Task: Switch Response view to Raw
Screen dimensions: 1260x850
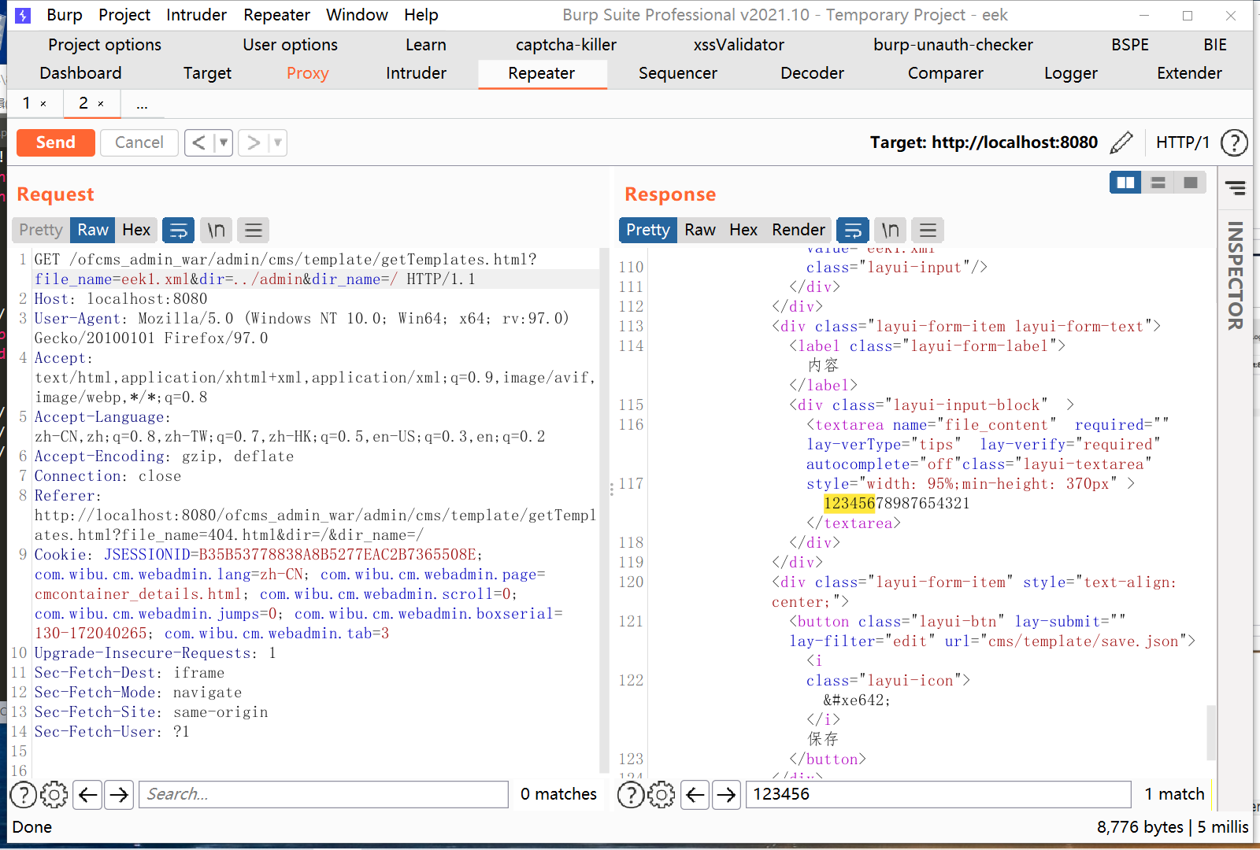Action: 700,230
